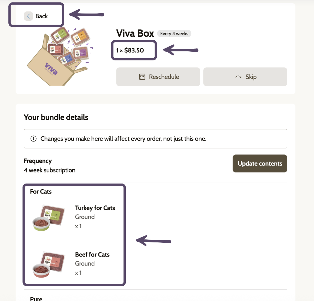Click the 4 week subscription frequency text

click(x=50, y=170)
